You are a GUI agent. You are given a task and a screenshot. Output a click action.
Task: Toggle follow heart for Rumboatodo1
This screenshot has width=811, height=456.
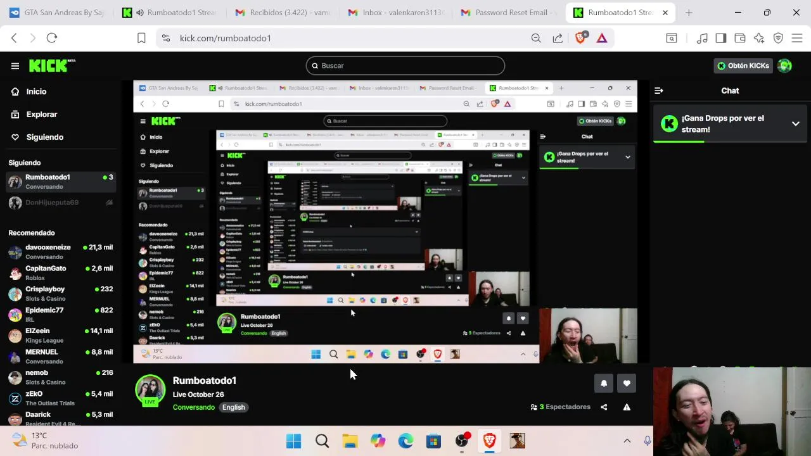click(627, 383)
